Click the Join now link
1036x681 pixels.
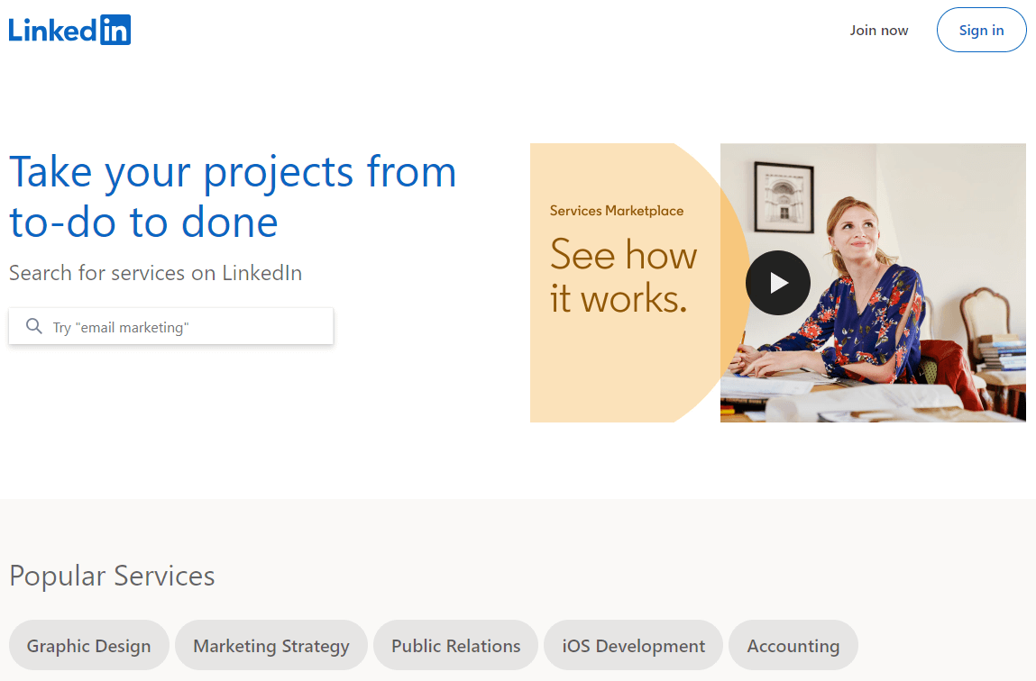pyautogui.click(x=878, y=31)
